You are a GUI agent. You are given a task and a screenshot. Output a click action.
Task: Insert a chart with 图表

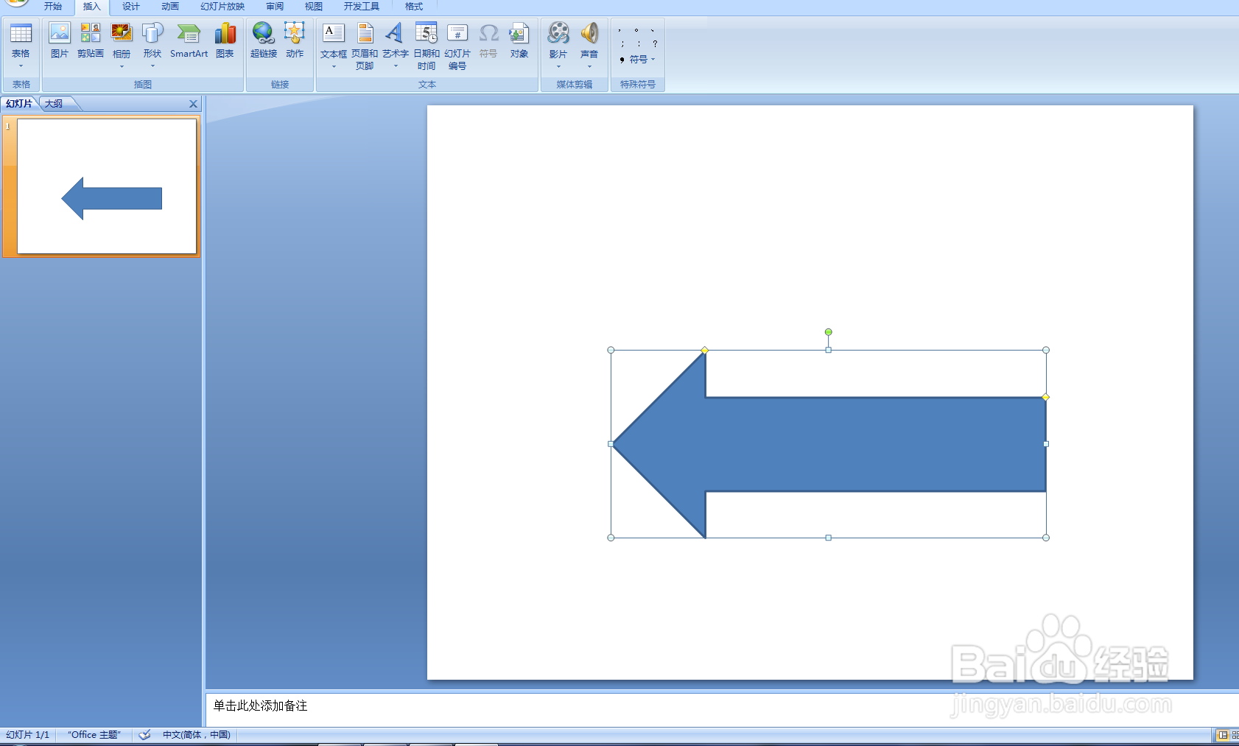(225, 33)
